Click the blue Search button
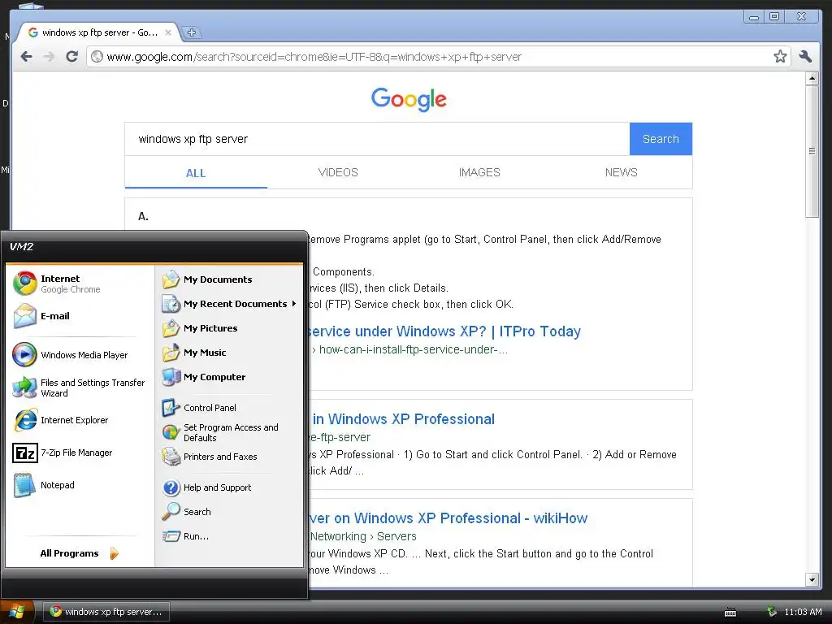The width and height of the screenshot is (832, 624). click(661, 139)
